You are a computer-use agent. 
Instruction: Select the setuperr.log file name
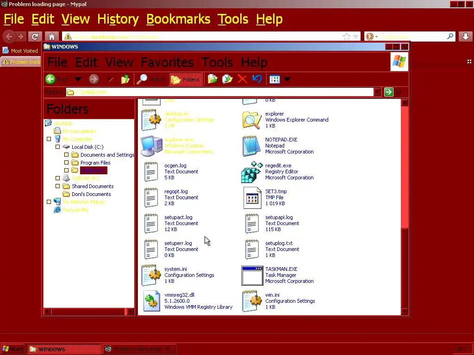point(178,243)
